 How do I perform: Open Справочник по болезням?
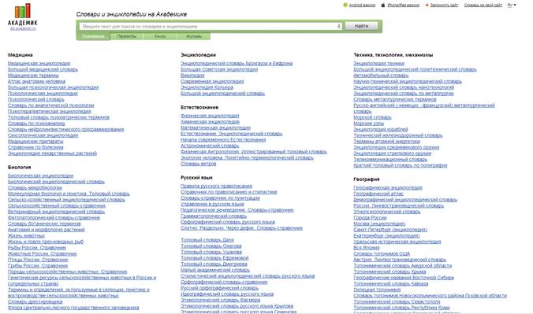35,147
